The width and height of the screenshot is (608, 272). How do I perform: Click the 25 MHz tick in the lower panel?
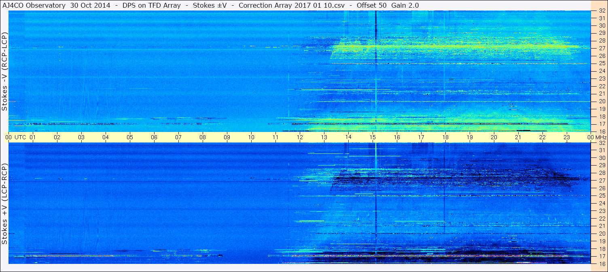(602, 196)
